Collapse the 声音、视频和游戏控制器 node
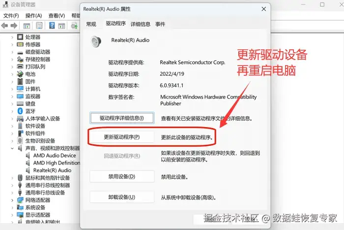The height and width of the screenshot is (230, 344). [12, 148]
